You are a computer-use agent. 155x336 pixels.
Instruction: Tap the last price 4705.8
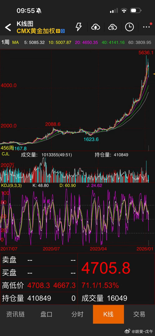106,268
